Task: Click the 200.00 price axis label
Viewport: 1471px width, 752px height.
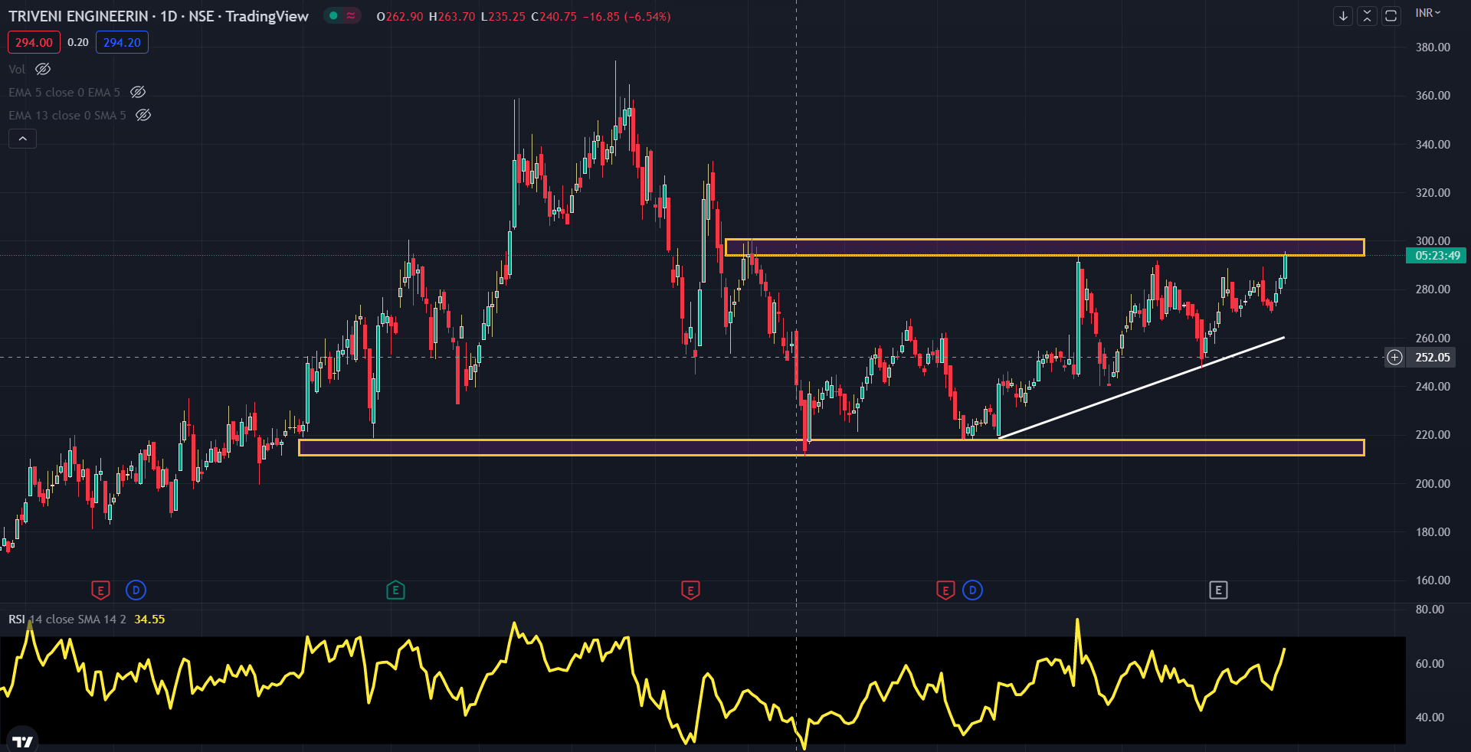Action: 1433,484
